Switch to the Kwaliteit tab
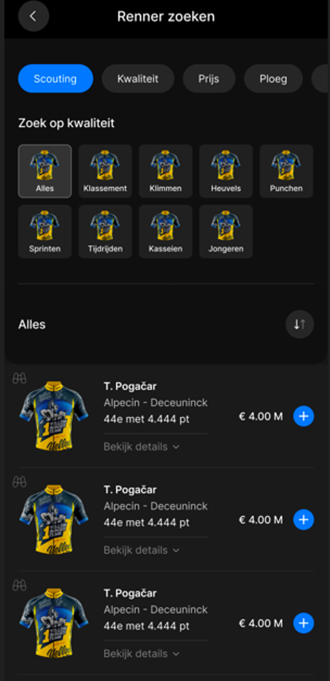 pyautogui.click(x=138, y=78)
